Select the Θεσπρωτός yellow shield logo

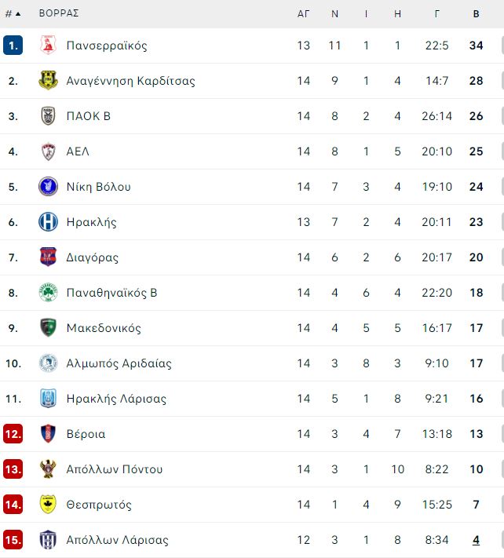tap(48, 505)
